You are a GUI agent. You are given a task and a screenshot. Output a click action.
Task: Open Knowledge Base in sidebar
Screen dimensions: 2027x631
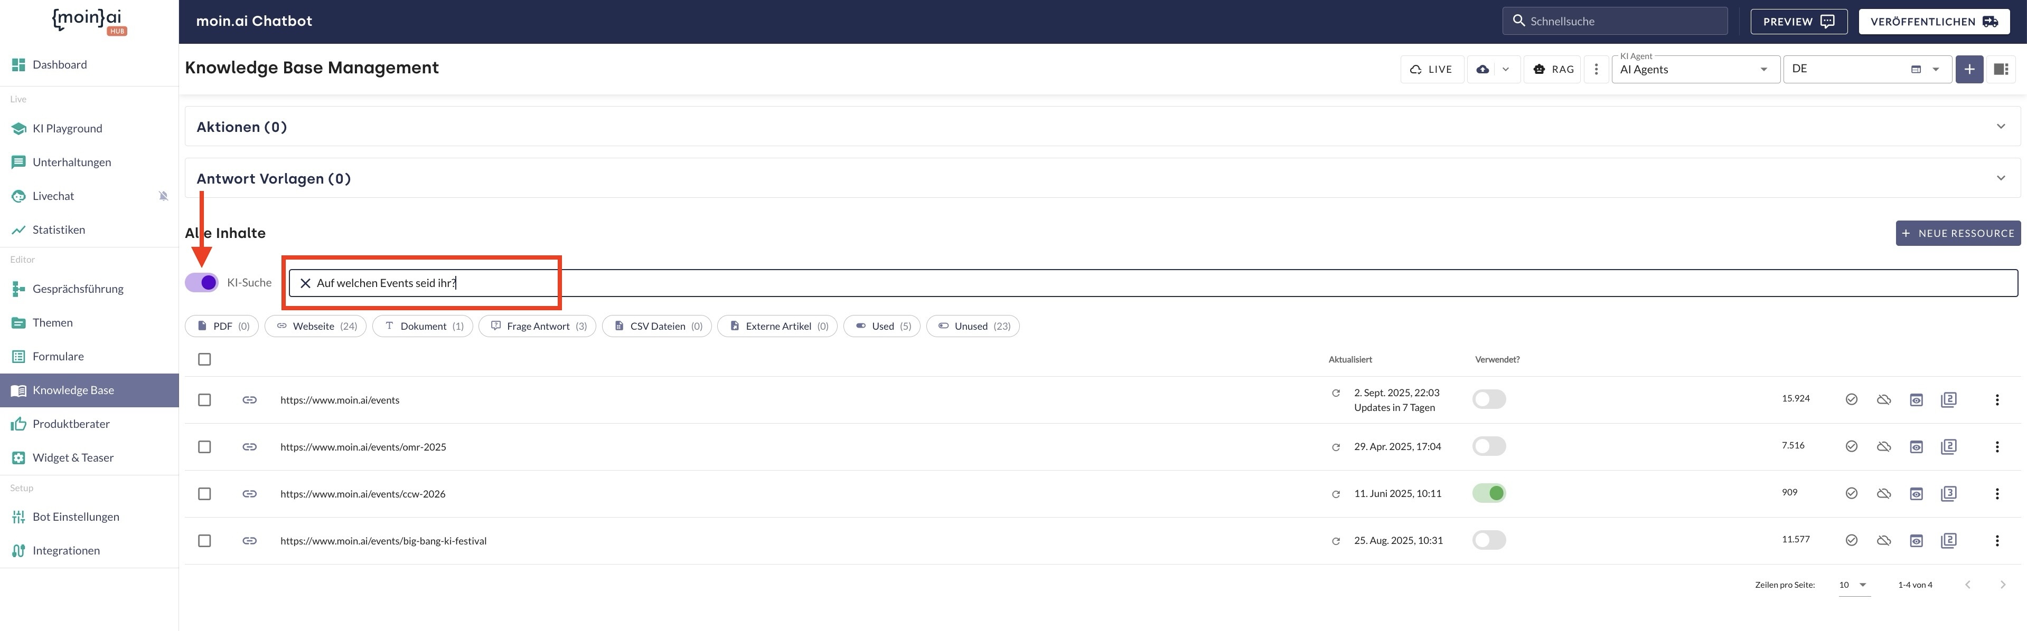73,390
